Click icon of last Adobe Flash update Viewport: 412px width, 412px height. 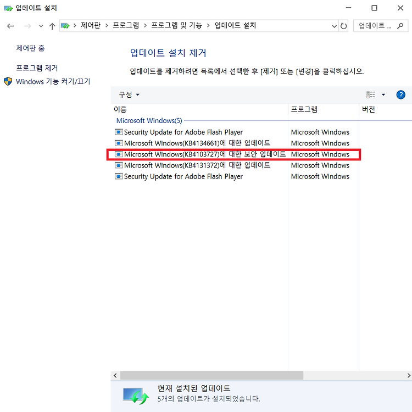(x=119, y=176)
